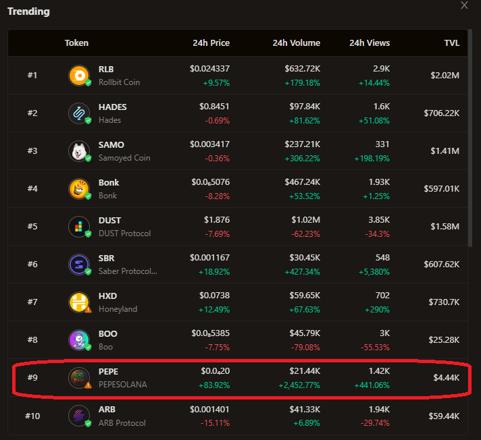Click SAMO volume $237.21K
The width and height of the screenshot is (481, 440).
click(303, 144)
